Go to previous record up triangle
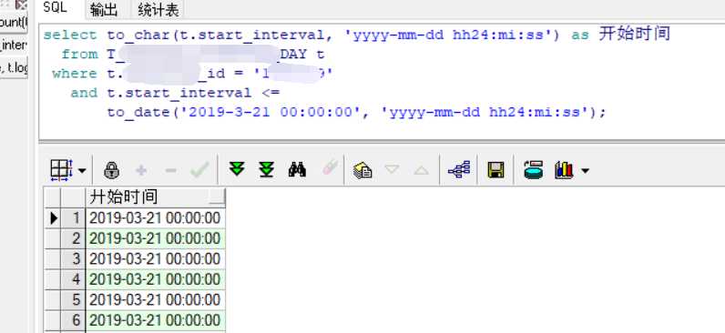The width and height of the screenshot is (725, 333). 421,170
